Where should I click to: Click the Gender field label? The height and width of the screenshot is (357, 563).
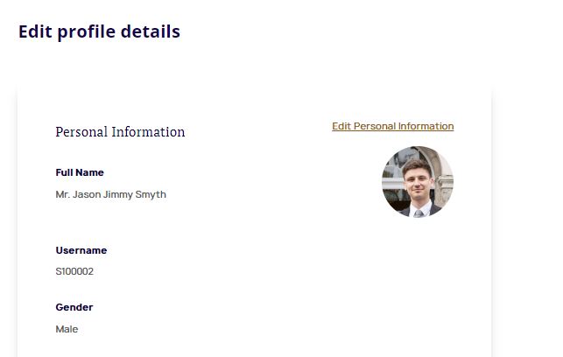pos(74,307)
